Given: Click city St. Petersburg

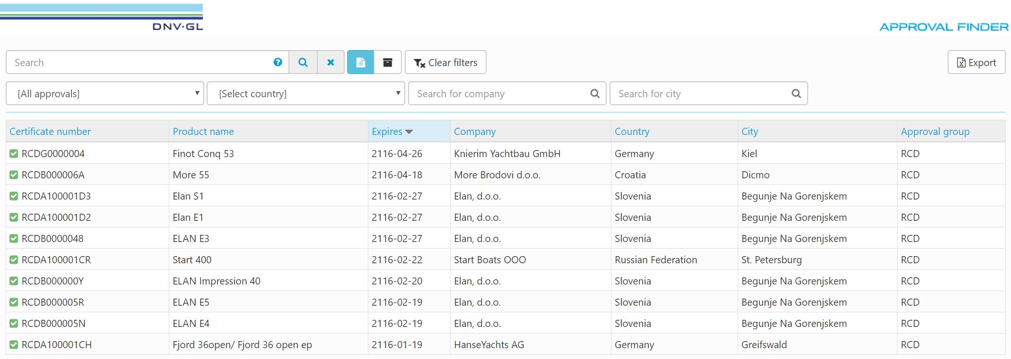Looking at the screenshot, I should tap(772, 259).
